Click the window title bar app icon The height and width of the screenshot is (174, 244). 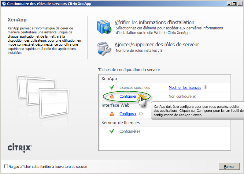[x=4, y=4]
